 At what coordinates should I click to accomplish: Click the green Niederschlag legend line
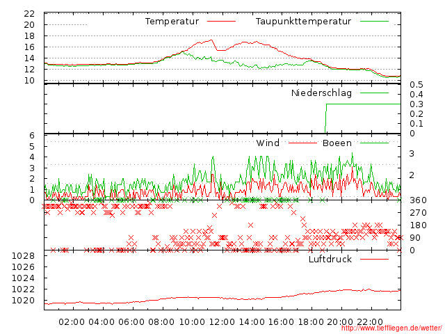(x=374, y=93)
